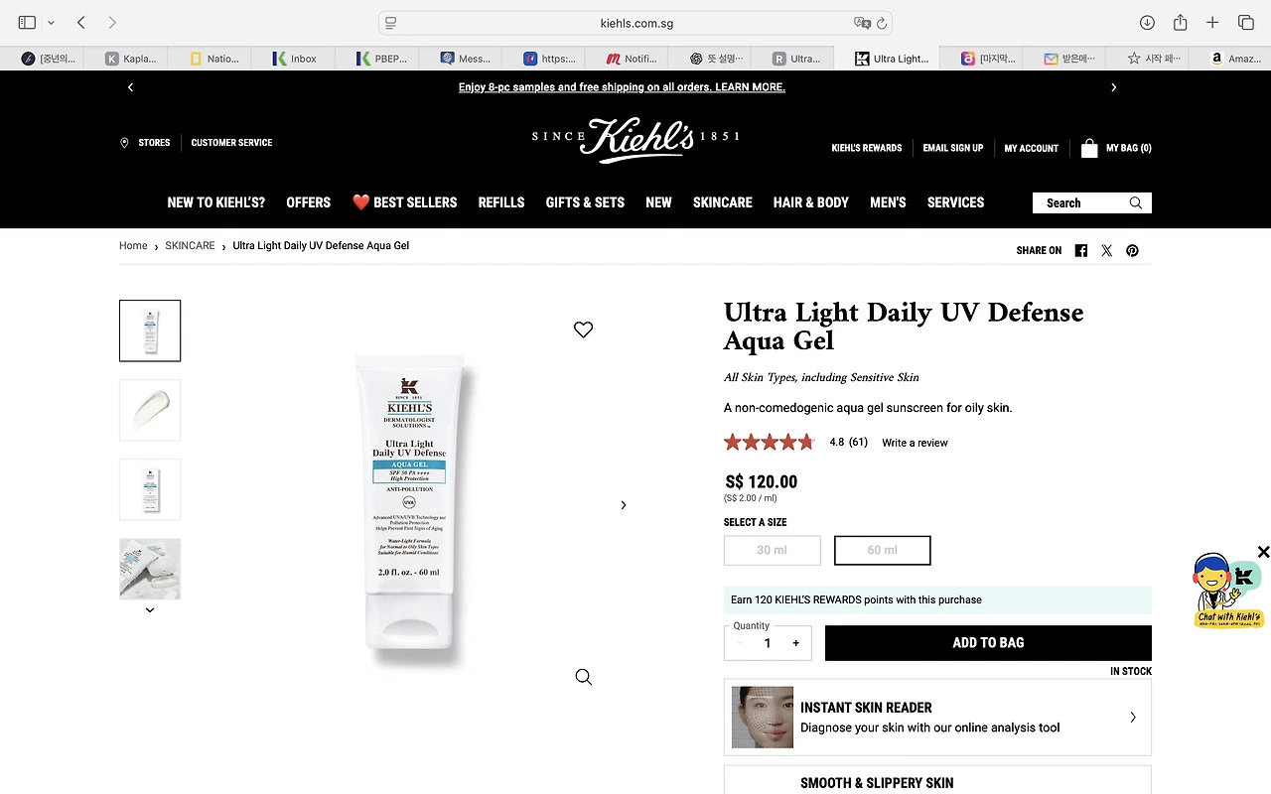1271x794 pixels.
Task: Click the search magnifier in site header
Action: 1135,202
